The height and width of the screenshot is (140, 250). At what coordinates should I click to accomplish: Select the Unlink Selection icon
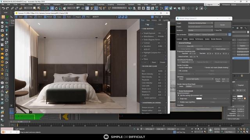click(16, 8)
